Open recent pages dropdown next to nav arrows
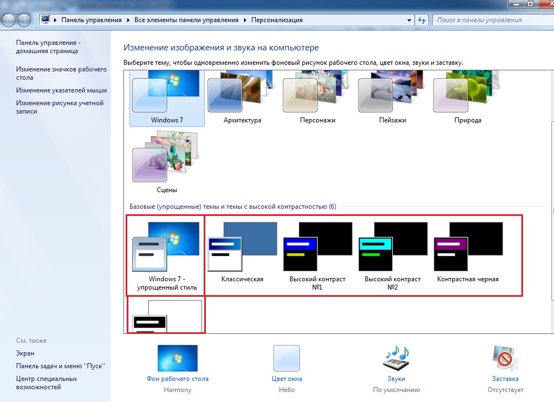Screen dimensions: 554x402 pos(35,20)
